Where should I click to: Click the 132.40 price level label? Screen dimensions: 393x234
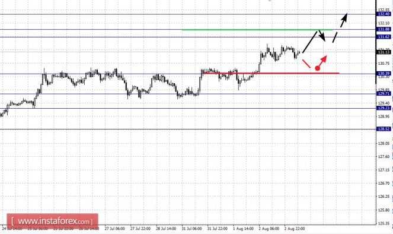(x=384, y=14)
